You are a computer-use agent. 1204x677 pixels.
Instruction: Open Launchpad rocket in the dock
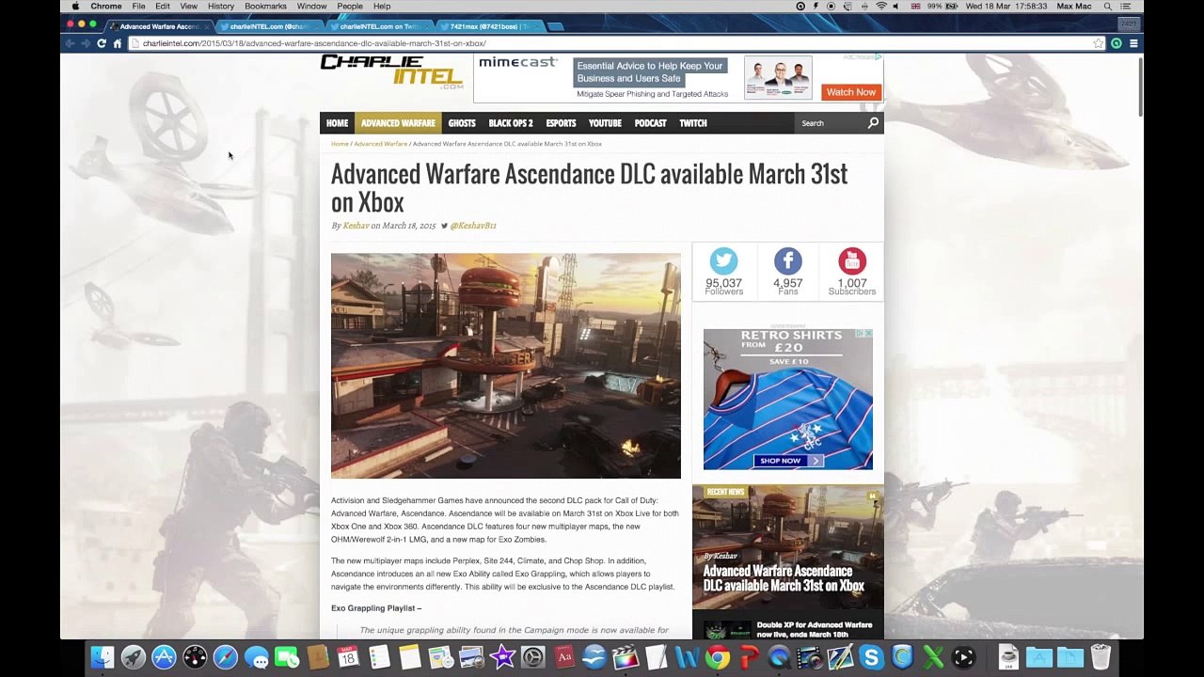pos(134,657)
